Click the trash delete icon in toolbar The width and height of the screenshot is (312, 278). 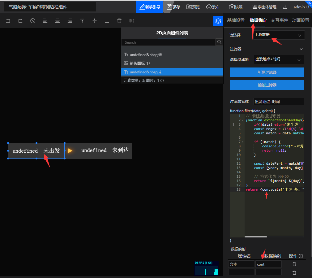point(119,21)
